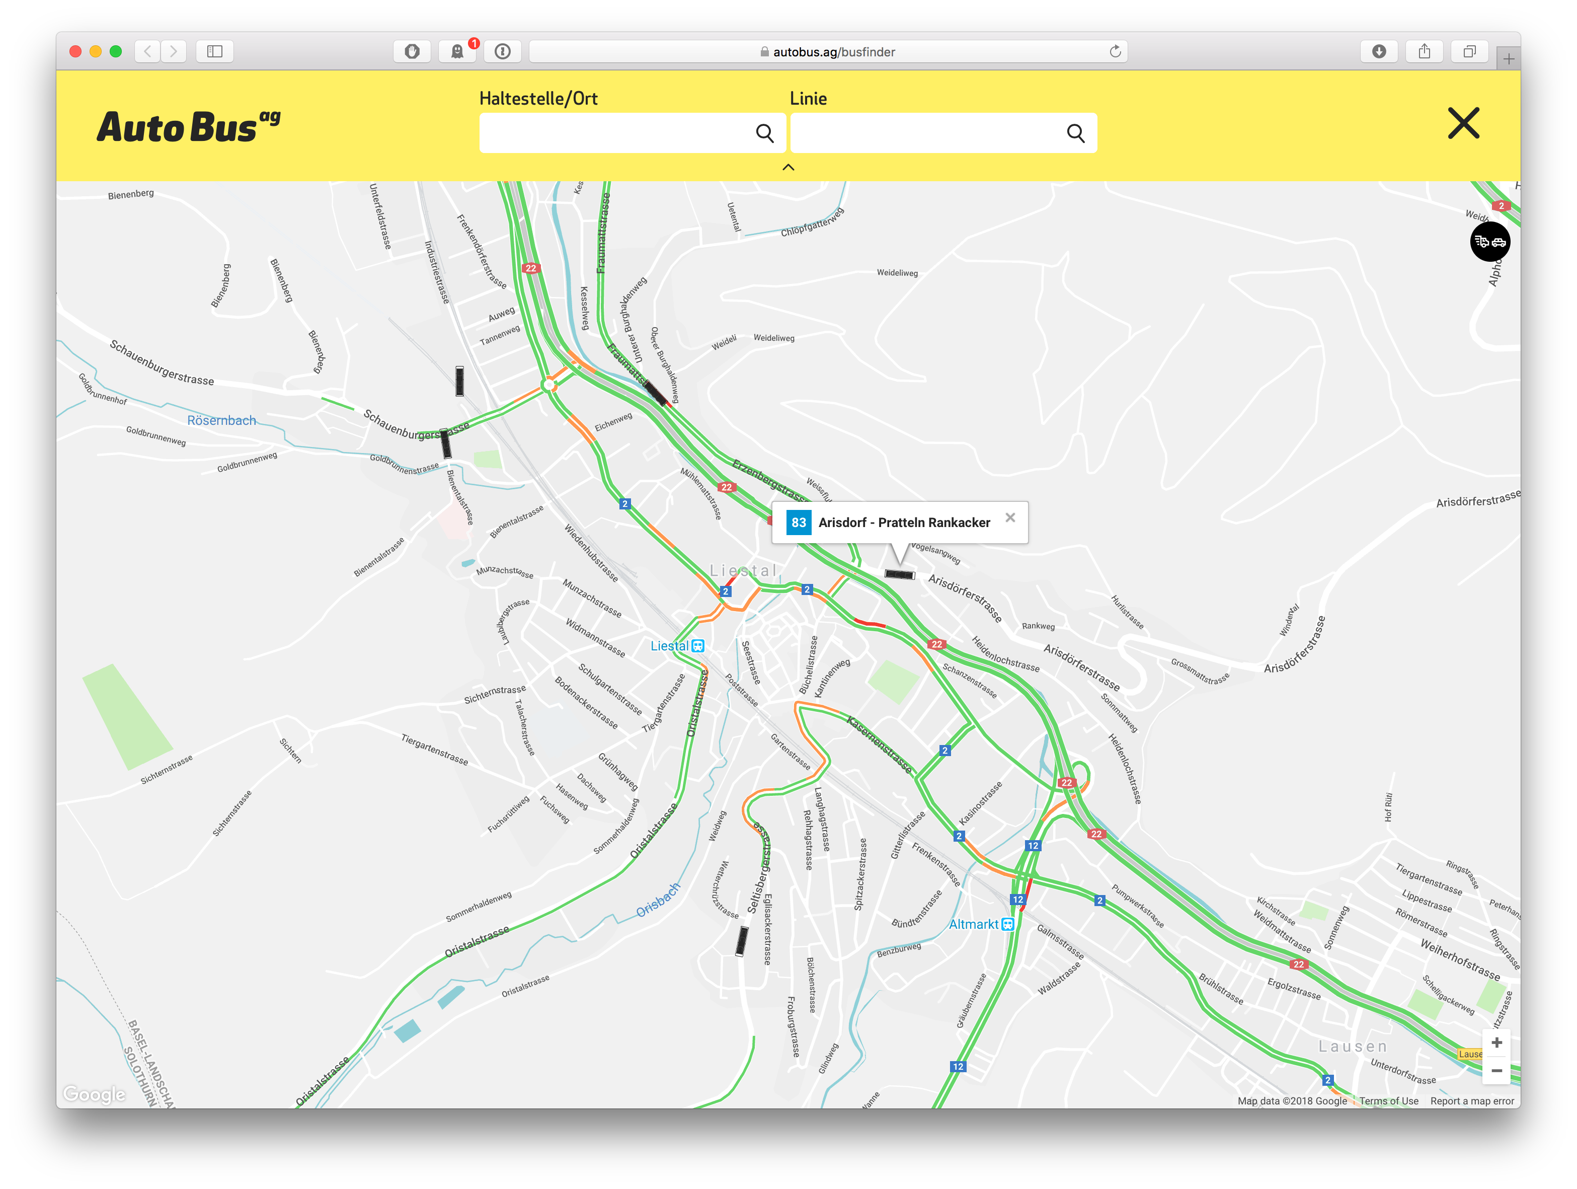Zoom in on the map

coord(1496,1043)
